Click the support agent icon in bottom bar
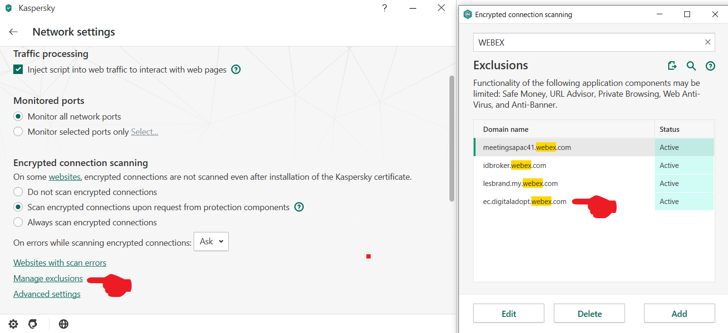 [33, 324]
